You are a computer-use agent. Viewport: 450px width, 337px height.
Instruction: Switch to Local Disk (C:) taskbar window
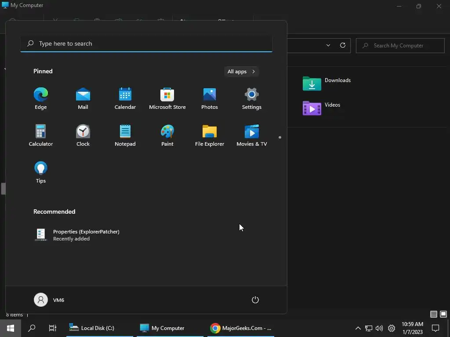pyautogui.click(x=100, y=328)
